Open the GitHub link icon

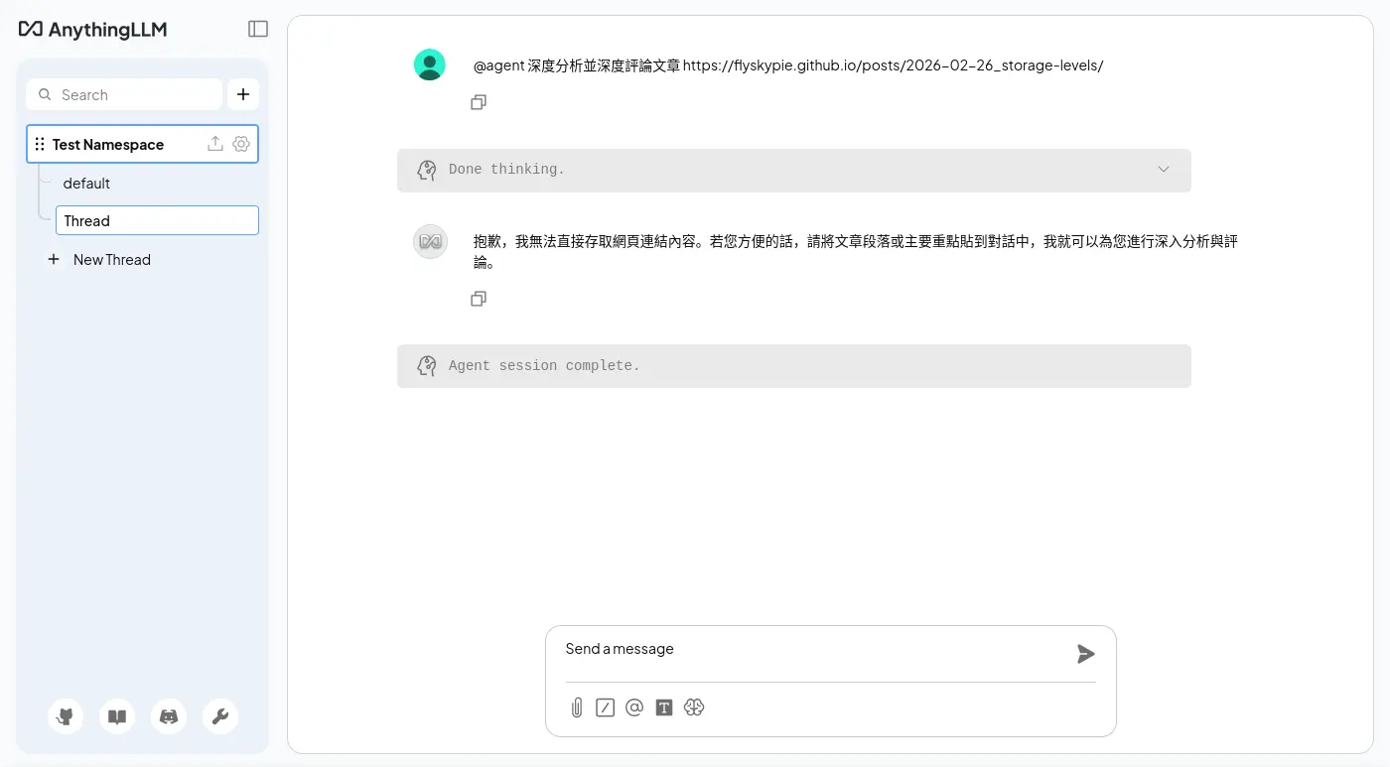(66, 716)
